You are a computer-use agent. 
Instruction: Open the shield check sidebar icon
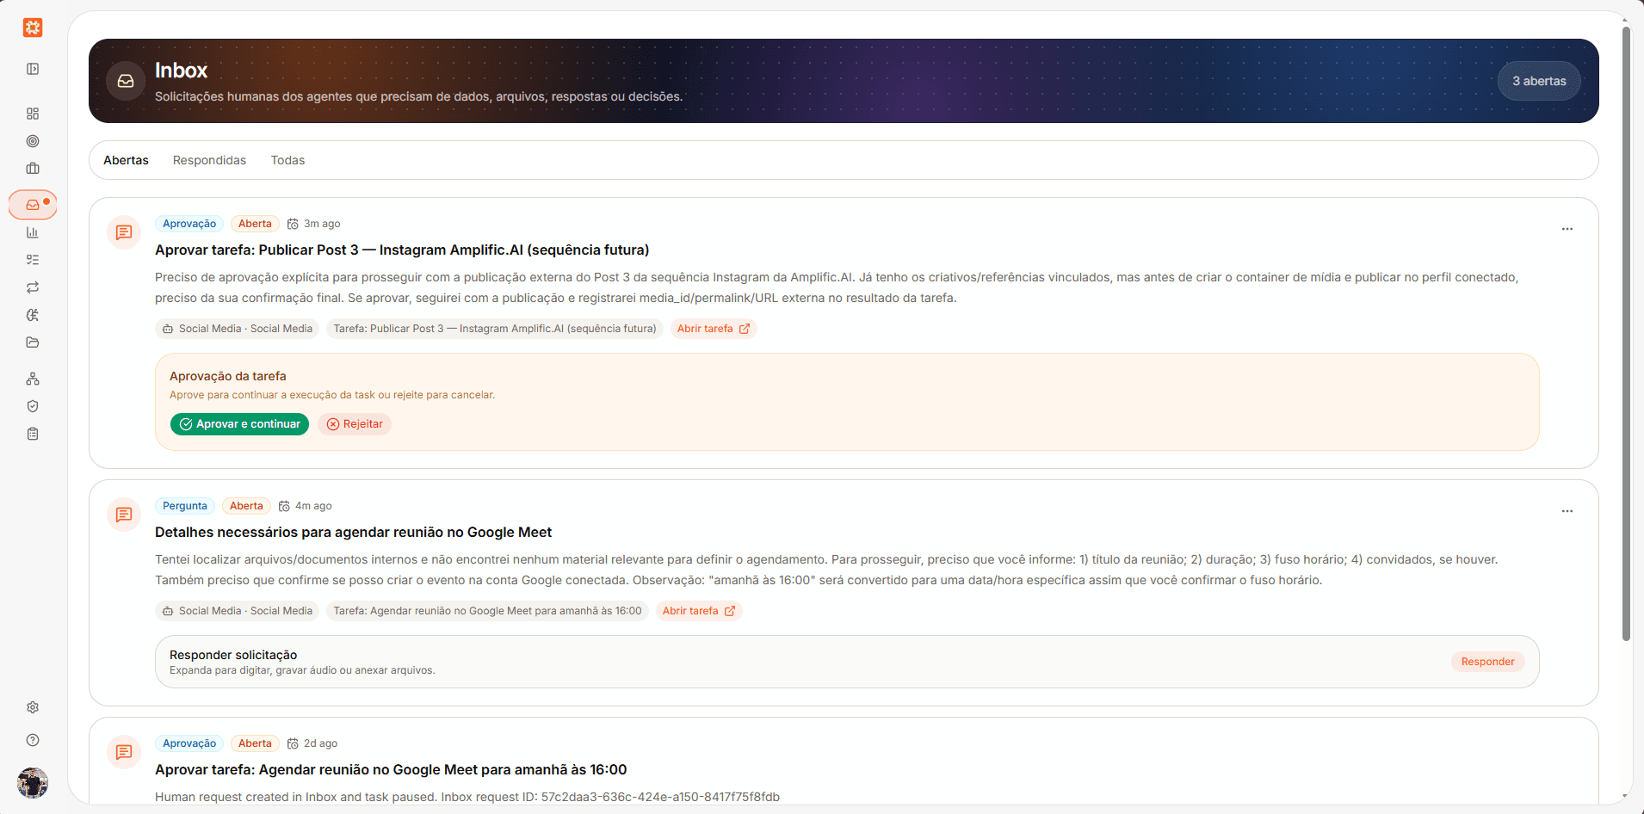click(x=33, y=406)
